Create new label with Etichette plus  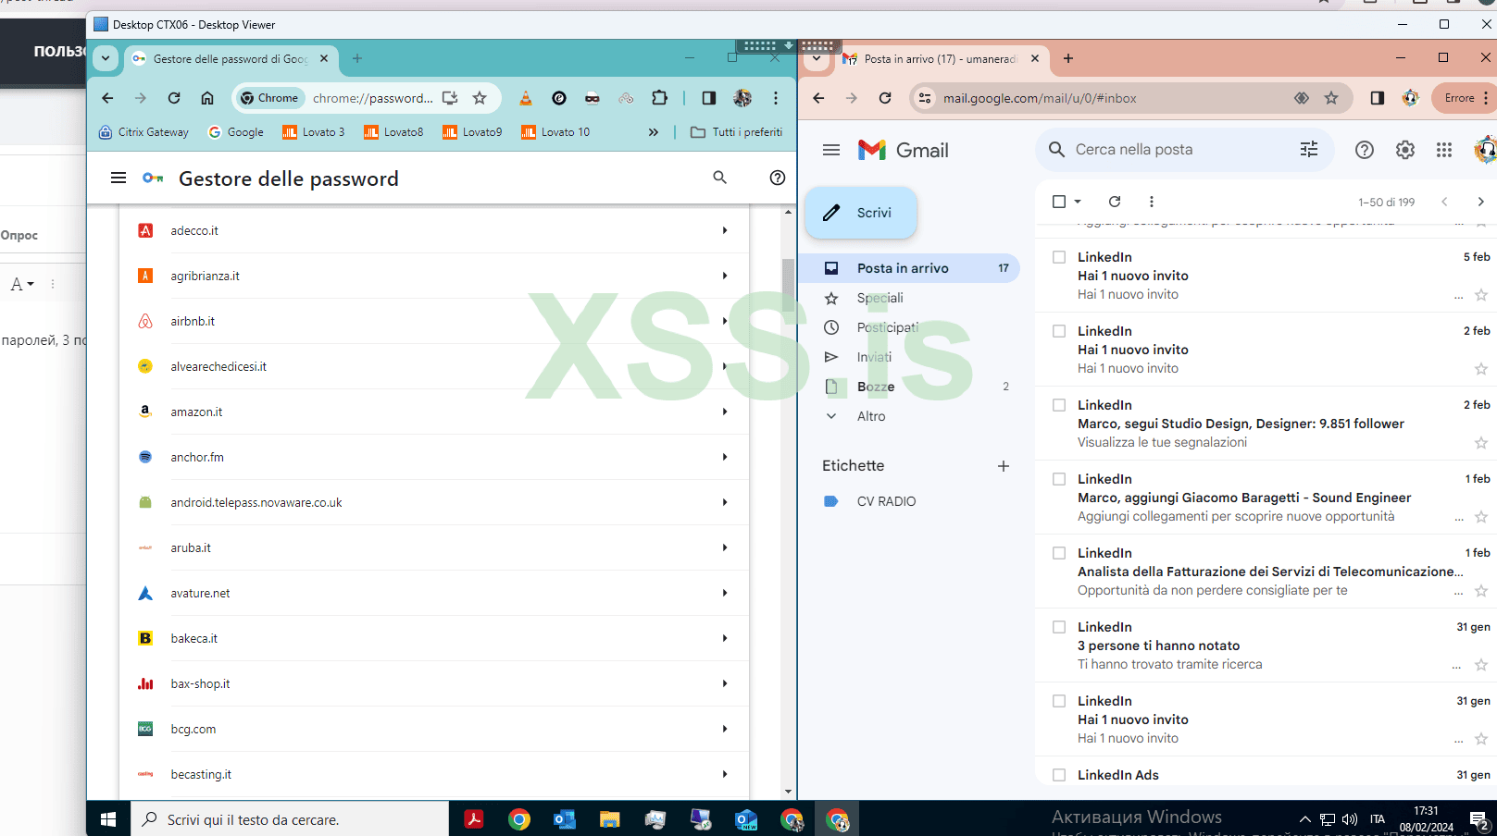point(1004,466)
